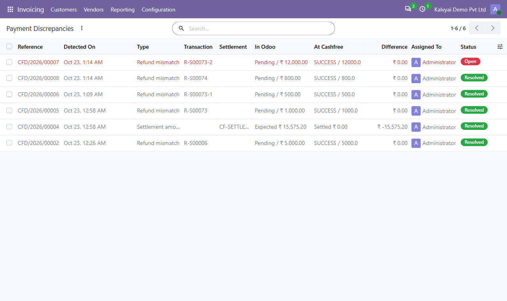Select checkbox for CFD/2026/00004
Screen dimensions: 507x301
[x=9, y=127]
